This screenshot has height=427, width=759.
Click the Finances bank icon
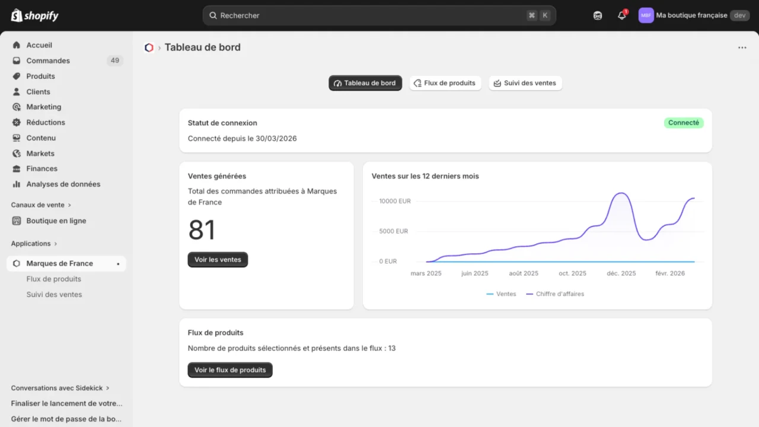17,168
